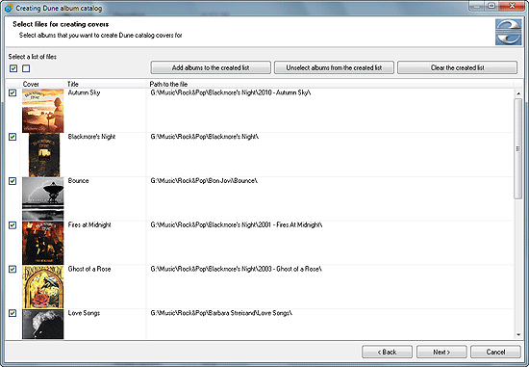
Task: Cancel the catalog creation wizard
Action: pos(495,352)
